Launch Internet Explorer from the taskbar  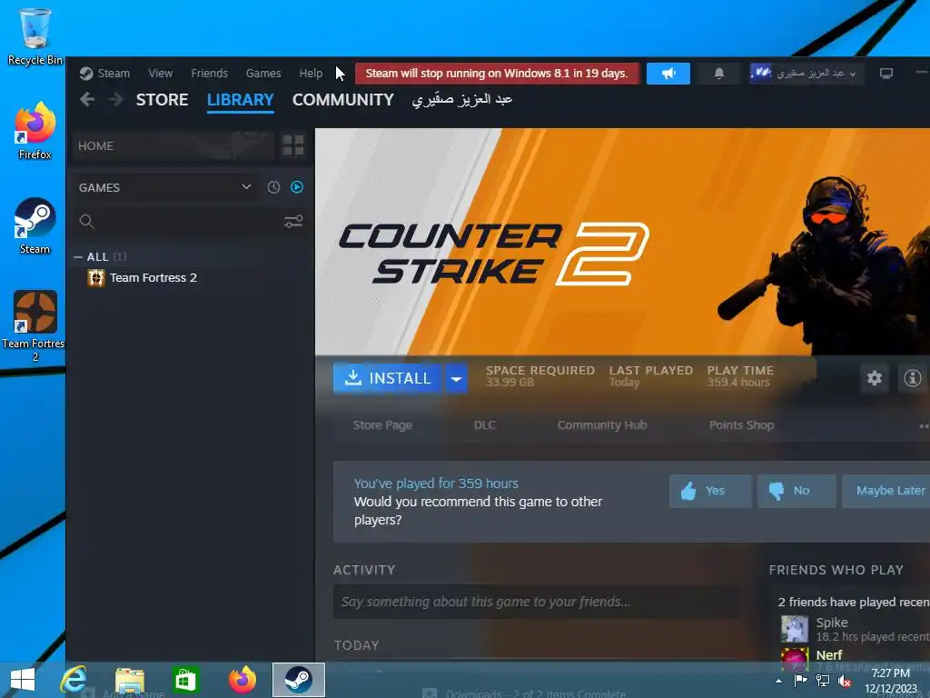[74, 680]
